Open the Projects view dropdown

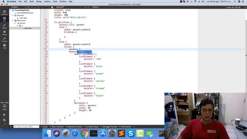18,7
